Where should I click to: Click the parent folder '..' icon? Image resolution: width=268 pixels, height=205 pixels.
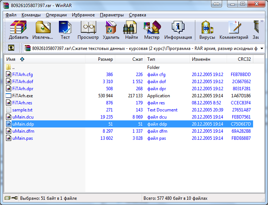[x=8, y=67]
